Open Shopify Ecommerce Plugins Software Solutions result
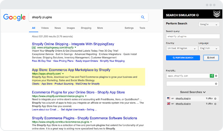The image size is (223, 131). point(85,118)
